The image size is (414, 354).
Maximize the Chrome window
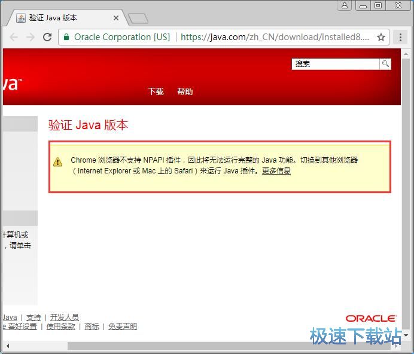point(378,5)
